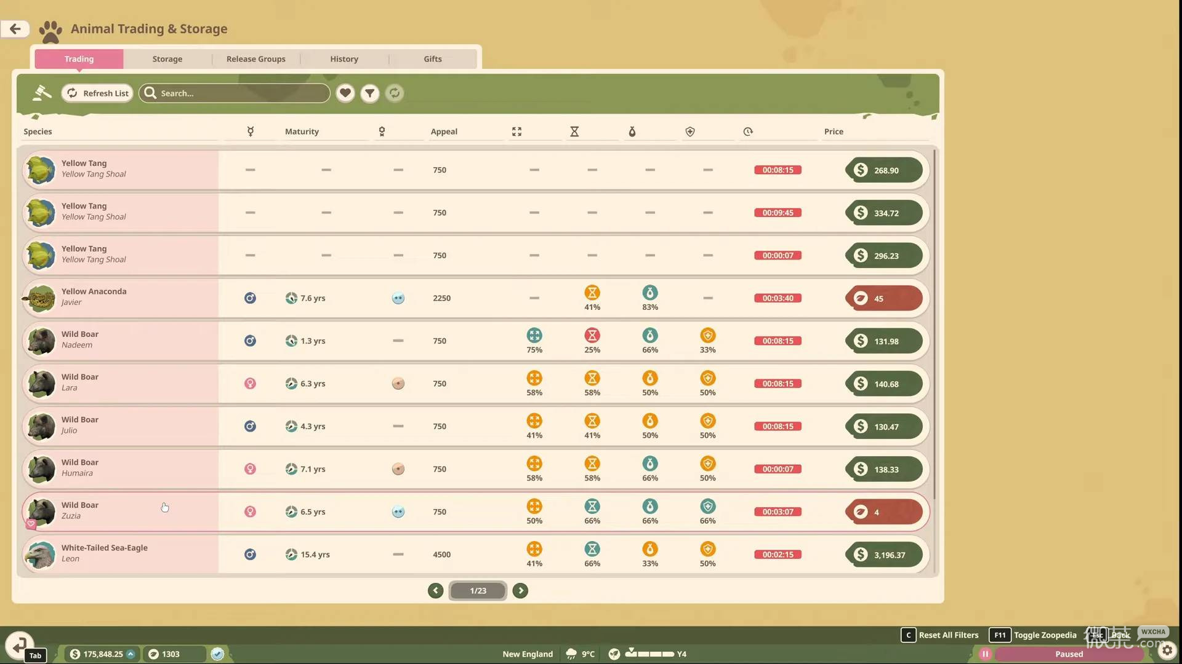1182x664 pixels.
Task: Click Nadeem's red longevity gene icon
Action: point(592,335)
